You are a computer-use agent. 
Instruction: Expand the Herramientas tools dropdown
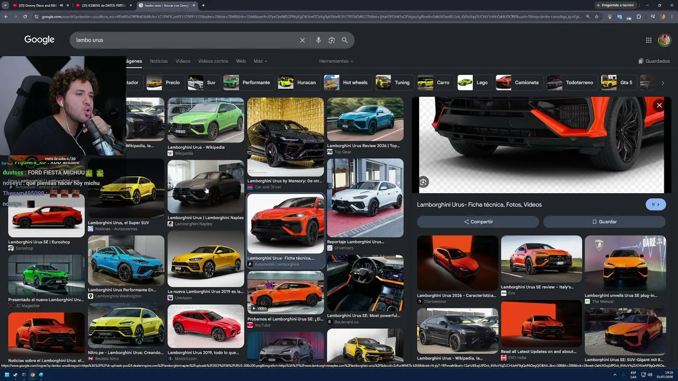336,61
